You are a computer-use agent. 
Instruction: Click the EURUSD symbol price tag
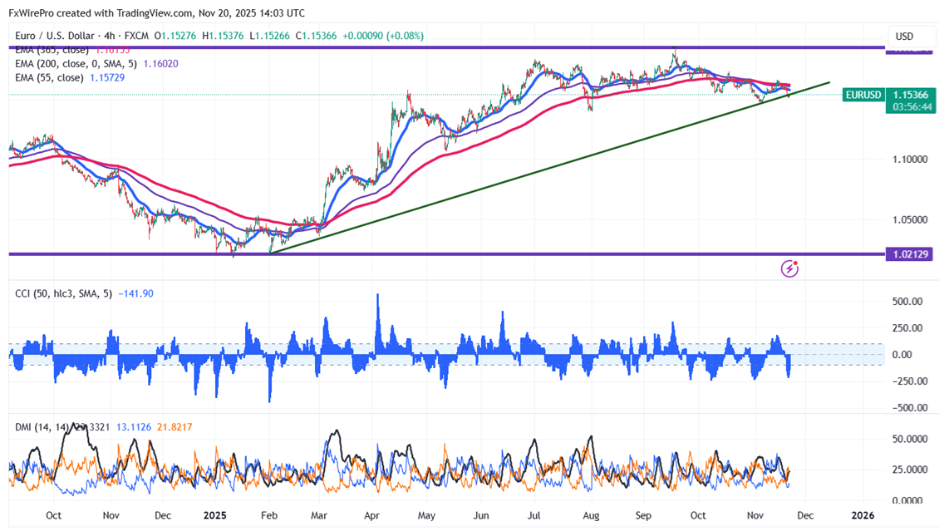pyautogui.click(x=863, y=95)
